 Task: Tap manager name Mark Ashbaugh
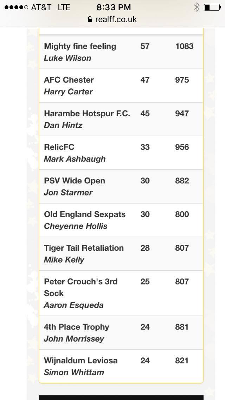(x=75, y=159)
